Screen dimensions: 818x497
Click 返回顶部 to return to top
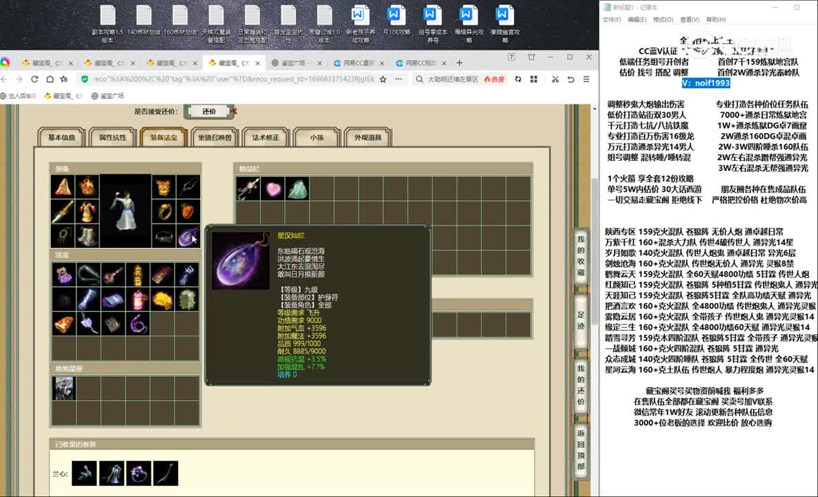coord(581,450)
